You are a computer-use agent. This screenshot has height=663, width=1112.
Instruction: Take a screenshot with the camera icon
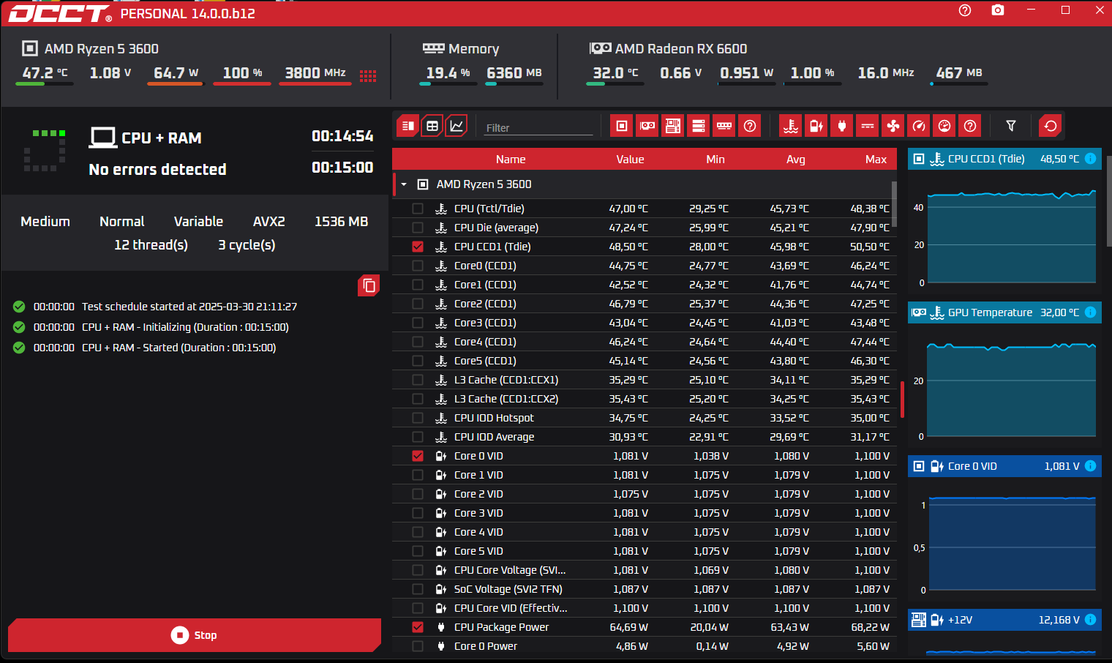pos(998,10)
